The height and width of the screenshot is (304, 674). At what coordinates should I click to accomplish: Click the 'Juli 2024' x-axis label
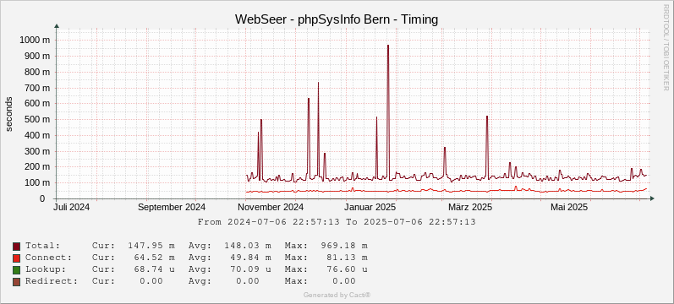point(71,208)
